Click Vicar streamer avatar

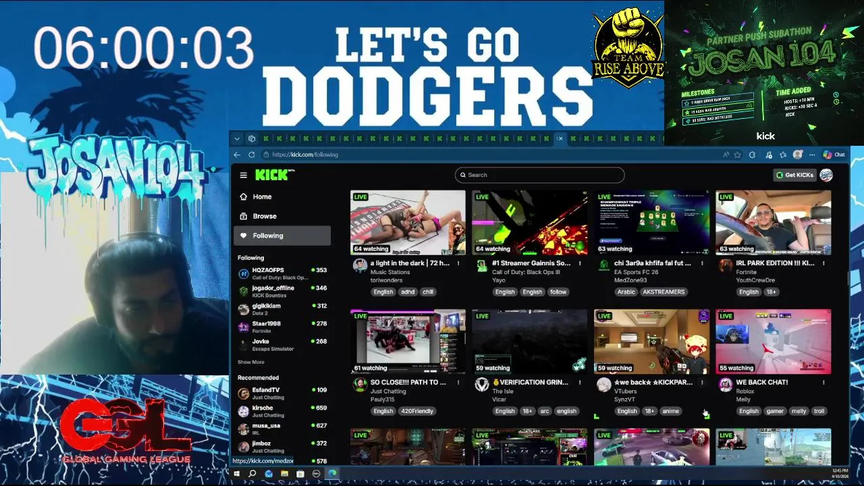[x=481, y=385]
